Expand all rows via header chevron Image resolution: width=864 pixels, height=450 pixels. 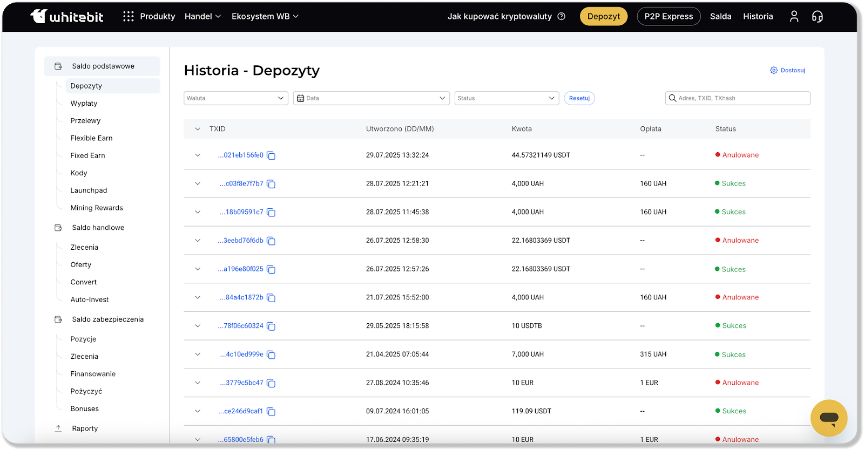(198, 129)
